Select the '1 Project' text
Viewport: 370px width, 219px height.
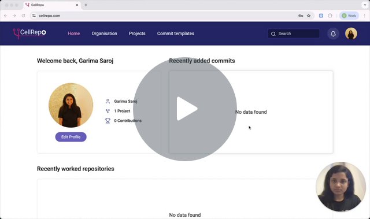pyautogui.click(x=122, y=111)
